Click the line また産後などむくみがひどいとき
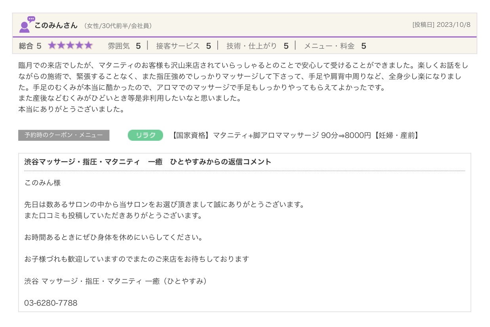This screenshot has height=327, width=490. (x=130, y=98)
